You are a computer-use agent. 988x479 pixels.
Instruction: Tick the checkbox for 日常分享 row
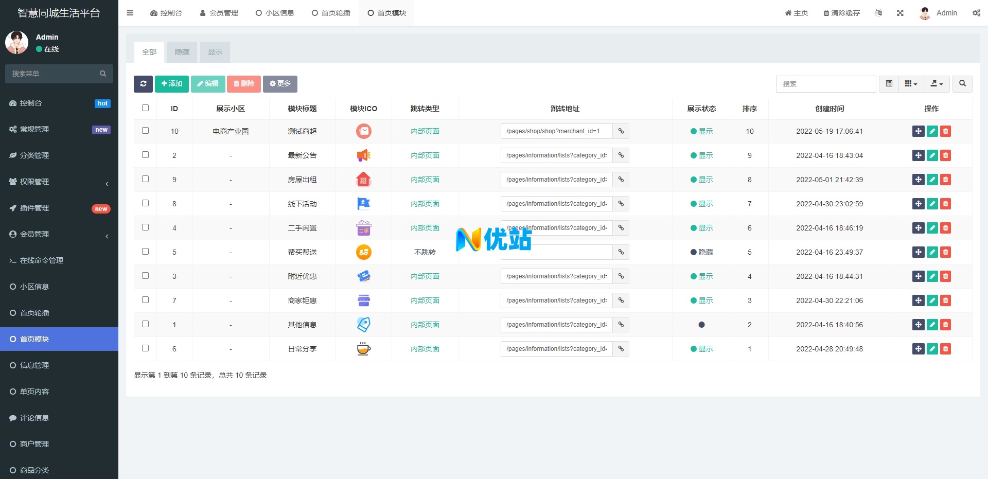pyautogui.click(x=145, y=348)
